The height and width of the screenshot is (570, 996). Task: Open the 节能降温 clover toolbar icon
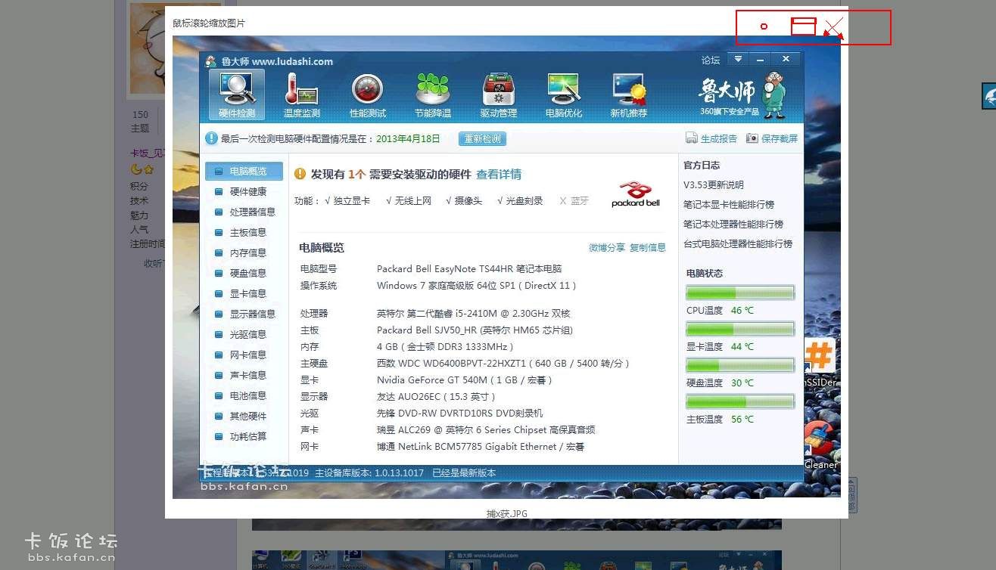point(432,94)
